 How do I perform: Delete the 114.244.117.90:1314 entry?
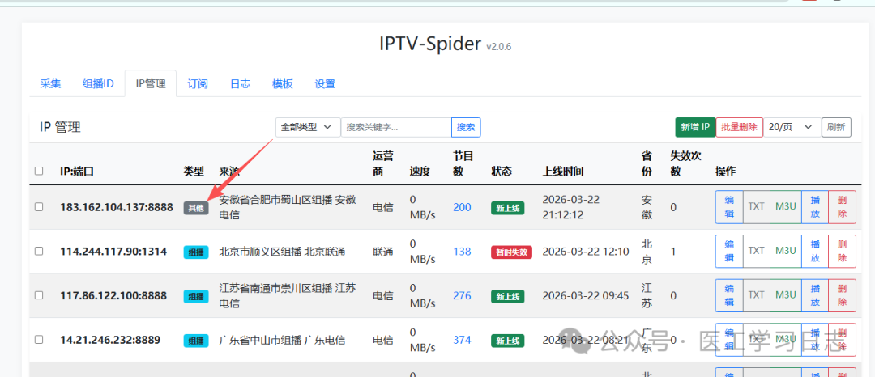pos(842,251)
